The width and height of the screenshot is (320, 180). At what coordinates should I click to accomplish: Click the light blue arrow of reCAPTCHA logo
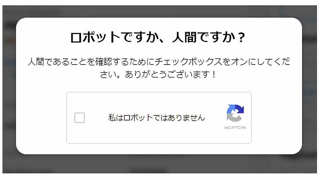(x=231, y=108)
